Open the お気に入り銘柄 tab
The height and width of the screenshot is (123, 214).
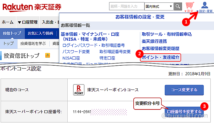click(x=40, y=33)
